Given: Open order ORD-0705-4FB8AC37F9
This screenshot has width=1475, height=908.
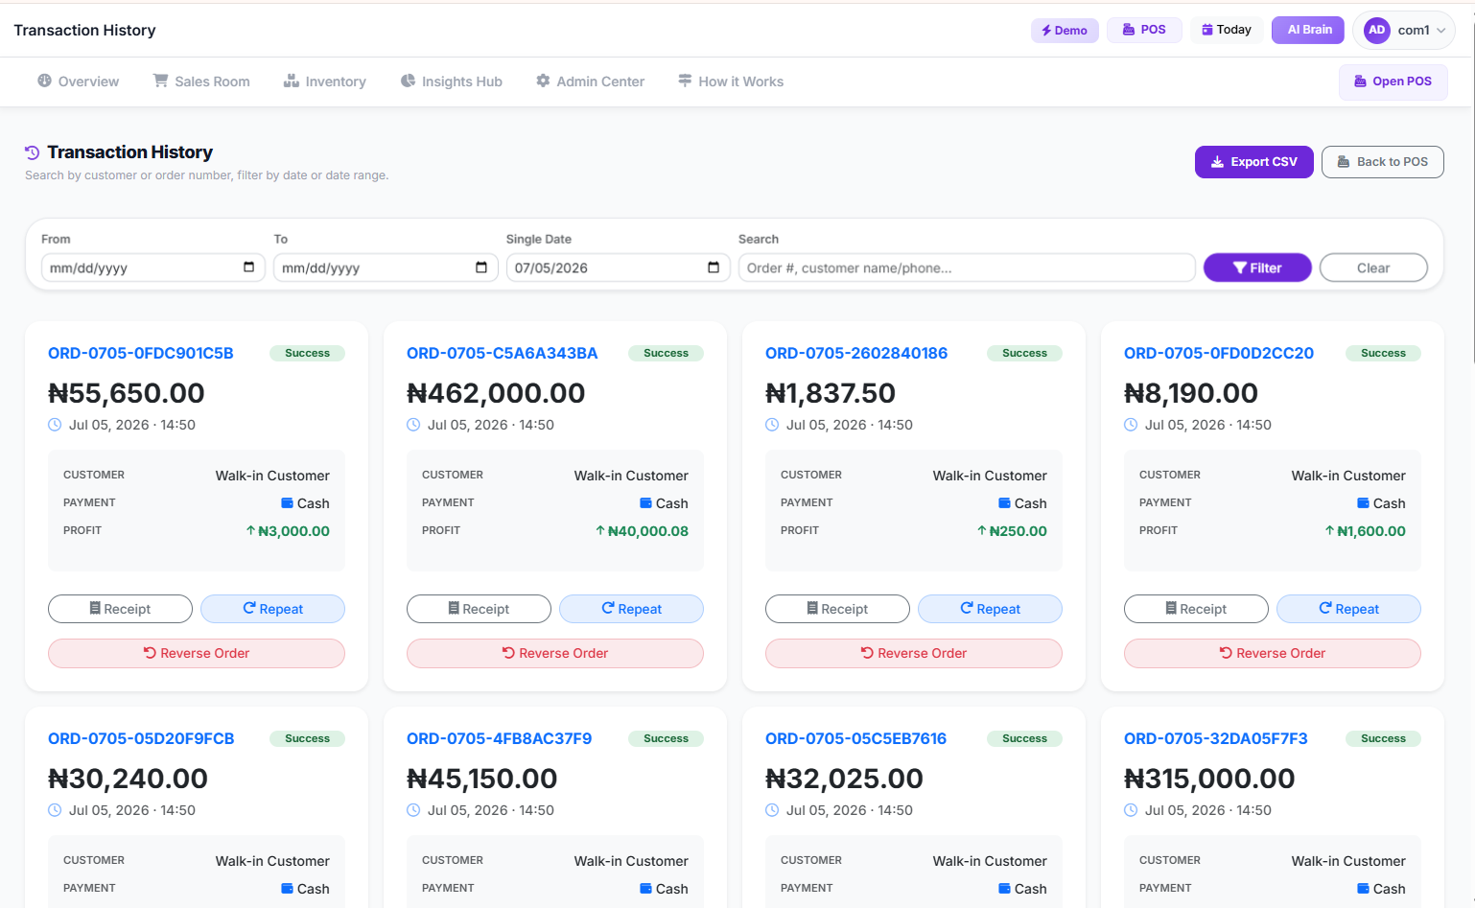Looking at the screenshot, I should (x=499, y=738).
